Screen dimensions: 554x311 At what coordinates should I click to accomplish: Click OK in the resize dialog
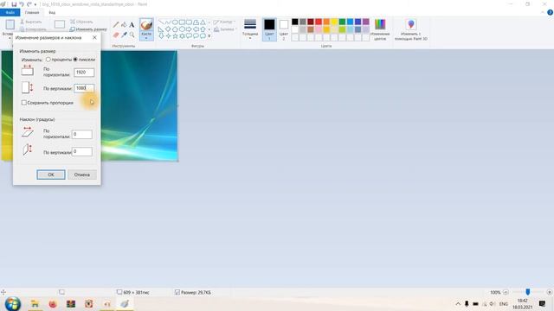click(51, 175)
